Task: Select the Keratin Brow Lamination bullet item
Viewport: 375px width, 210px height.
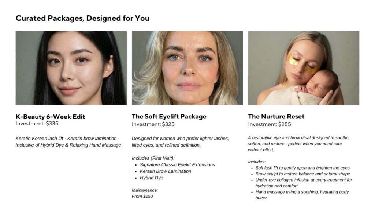Action: pyautogui.click(x=166, y=171)
